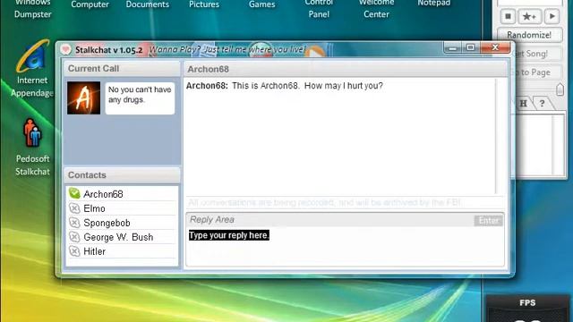Click Elmo's offline status icon

pyautogui.click(x=74, y=208)
